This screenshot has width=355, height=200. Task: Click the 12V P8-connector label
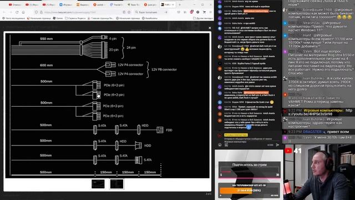[x=164, y=69]
